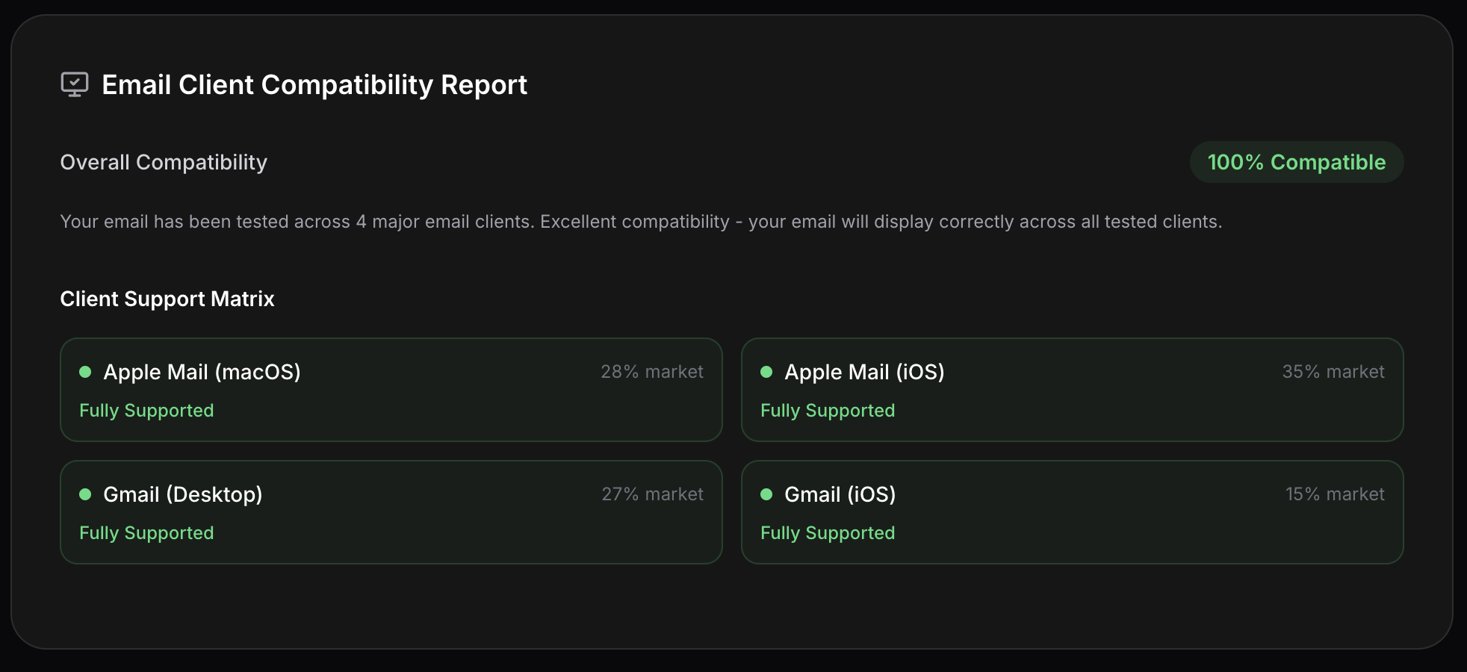1467x672 pixels.
Task: Select the Gmail (iOS) client name
Action: [x=840, y=494]
